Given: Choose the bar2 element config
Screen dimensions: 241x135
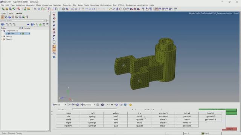Looking at the screenshot, I should click(116, 117).
